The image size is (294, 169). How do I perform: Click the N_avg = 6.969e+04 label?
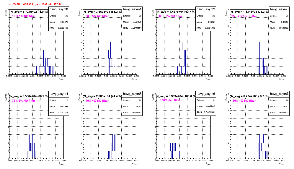(x=176, y=96)
